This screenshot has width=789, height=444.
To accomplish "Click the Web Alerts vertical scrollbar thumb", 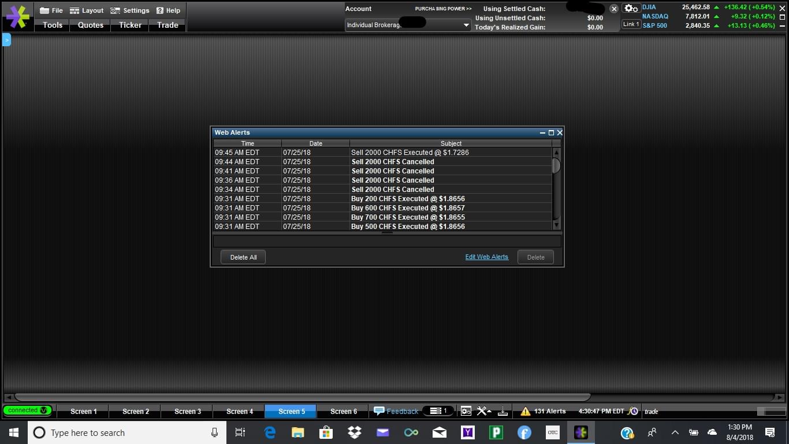I will tap(556, 165).
